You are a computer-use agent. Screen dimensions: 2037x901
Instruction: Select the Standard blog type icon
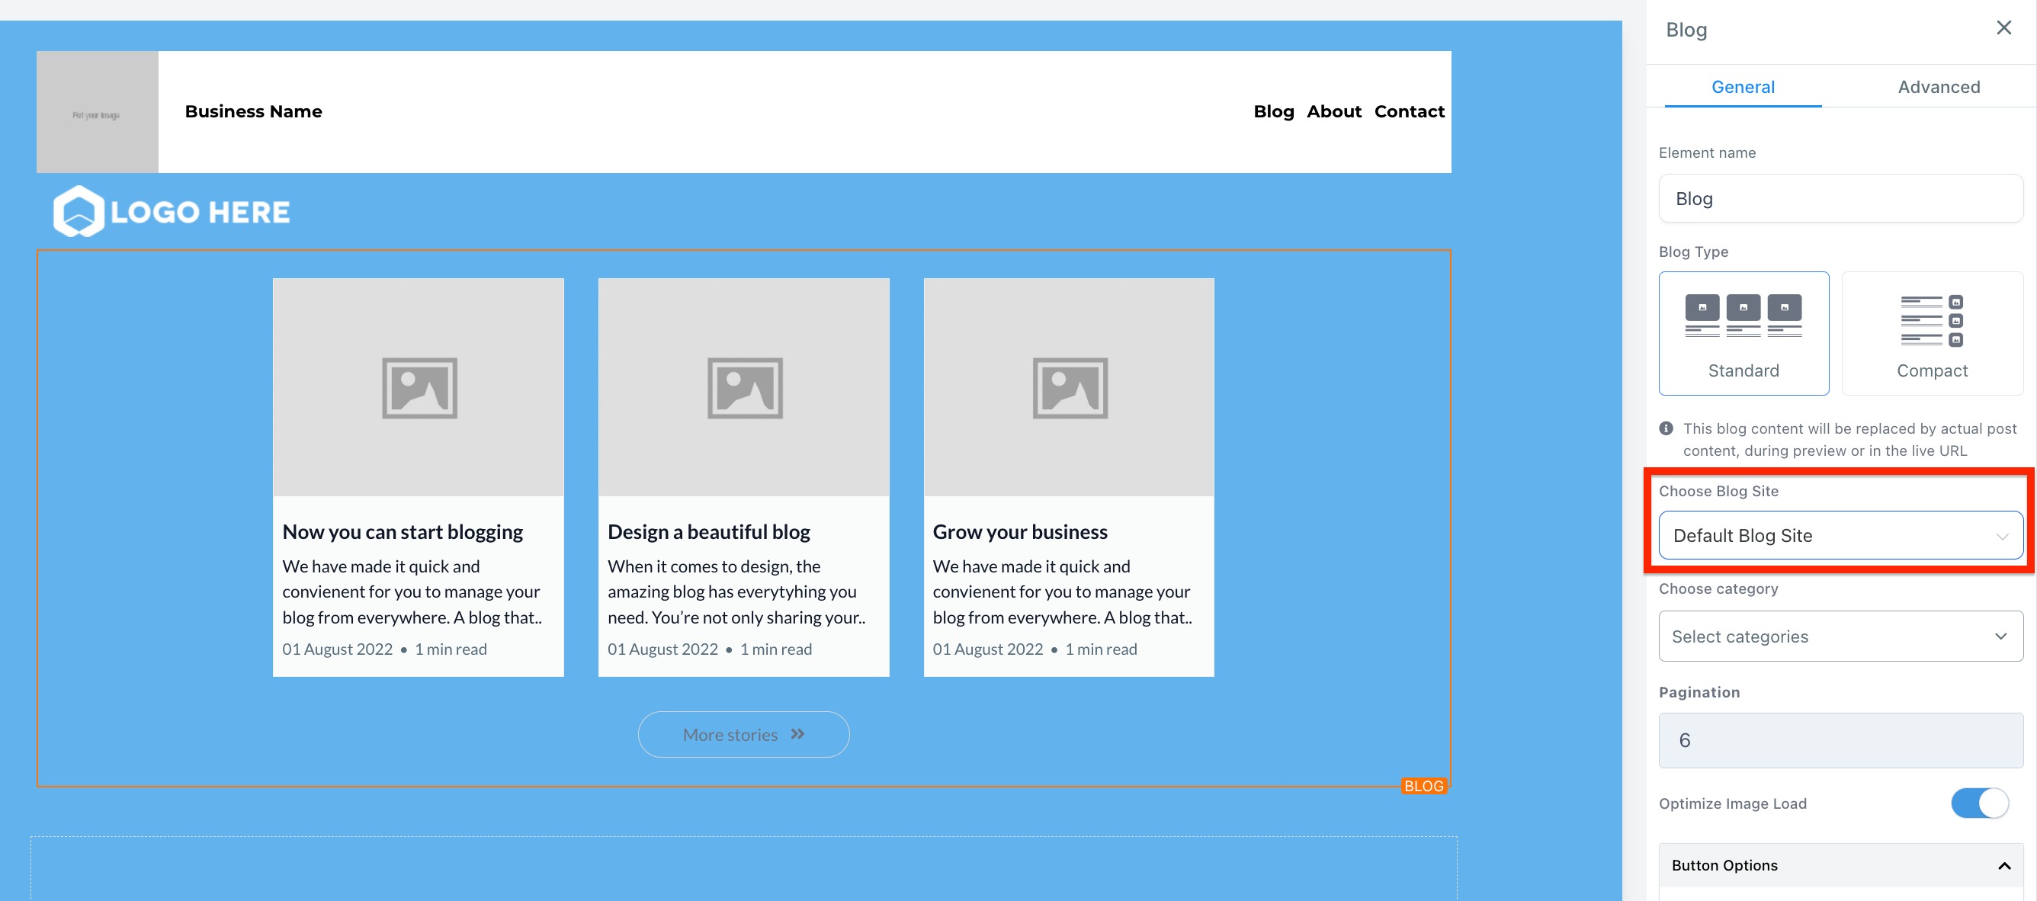pos(1743,316)
